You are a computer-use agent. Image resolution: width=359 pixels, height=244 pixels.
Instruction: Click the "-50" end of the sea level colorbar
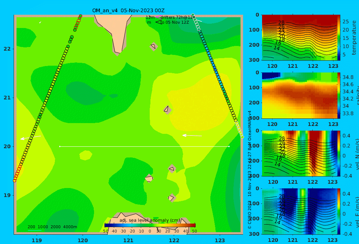106,231
